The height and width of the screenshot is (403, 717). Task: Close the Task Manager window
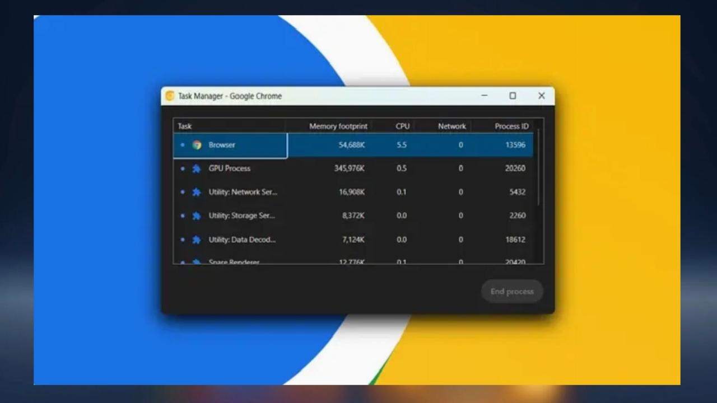(542, 96)
